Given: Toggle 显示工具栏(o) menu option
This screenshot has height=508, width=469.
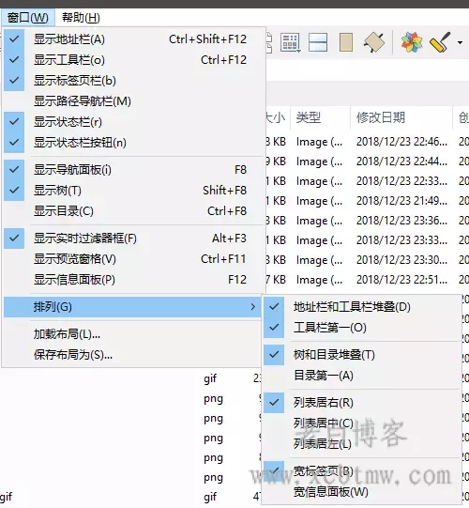Looking at the screenshot, I should 132,60.
